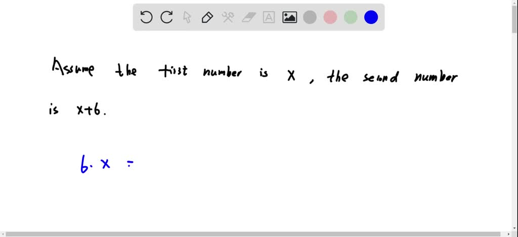This screenshot has height=237, width=518.
Task: Choose the blue color swatch
Action: [x=371, y=17]
